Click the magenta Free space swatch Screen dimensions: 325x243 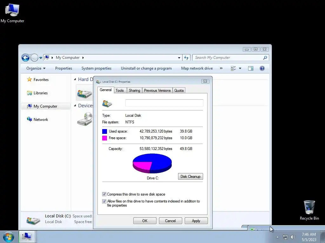pyautogui.click(x=105, y=138)
